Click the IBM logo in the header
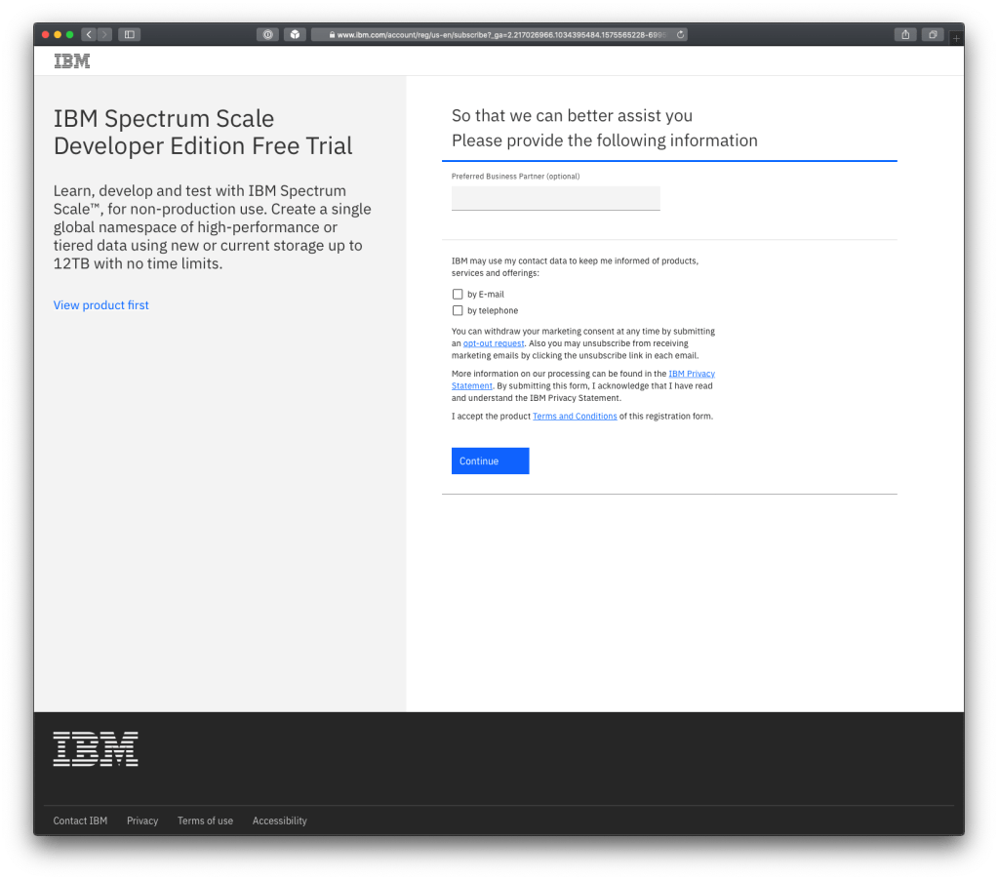Viewport: 998px width, 880px height. click(x=72, y=61)
